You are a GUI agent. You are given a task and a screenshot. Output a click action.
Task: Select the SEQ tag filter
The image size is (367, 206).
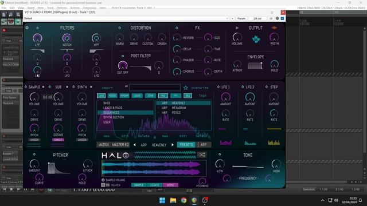click(188, 96)
